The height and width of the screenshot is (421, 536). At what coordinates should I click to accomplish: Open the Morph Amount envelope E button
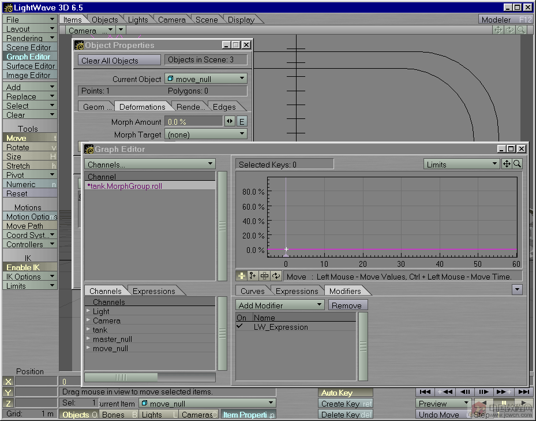pyautogui.click(x=242, y=121)
